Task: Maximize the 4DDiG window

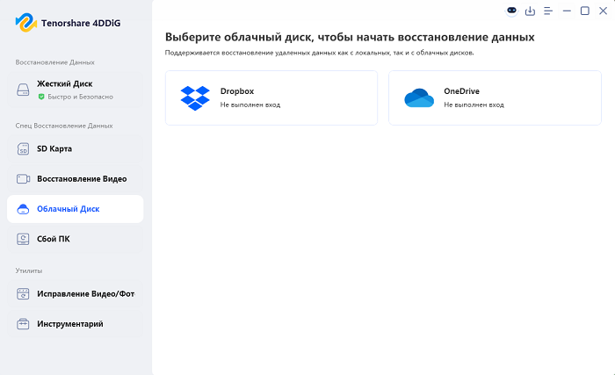Action: [x=585, y=11]
